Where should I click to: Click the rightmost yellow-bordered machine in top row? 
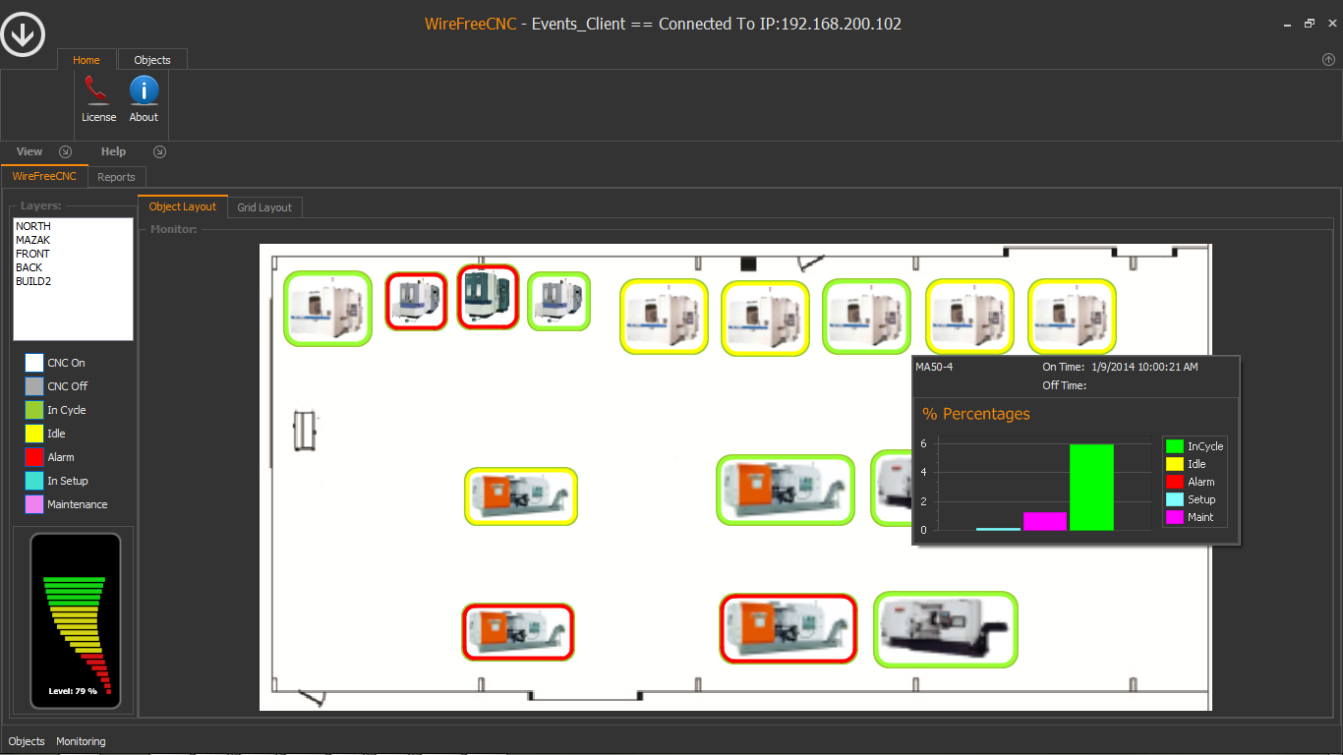tap(1072, 317)
